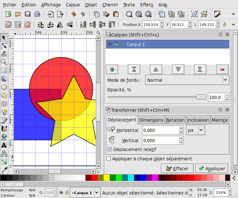Viewport: 238px width, 198px height.
Task: Select the Star polygon tool
Action: pyautogui.click(x=4, y=95)
